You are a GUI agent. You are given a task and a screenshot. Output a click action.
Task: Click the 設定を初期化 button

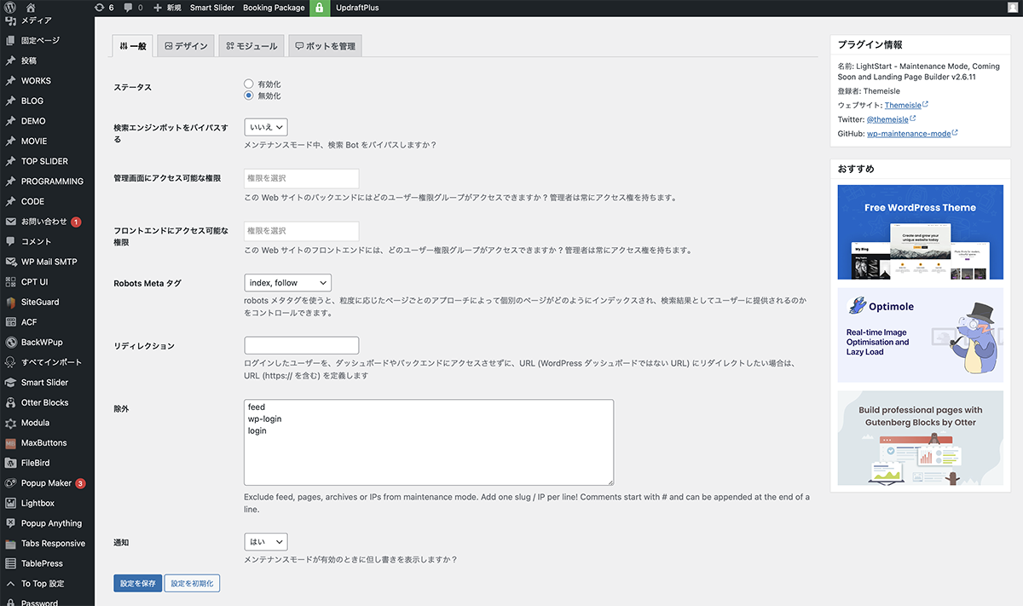pyautogui.click(x=192, y=584)
